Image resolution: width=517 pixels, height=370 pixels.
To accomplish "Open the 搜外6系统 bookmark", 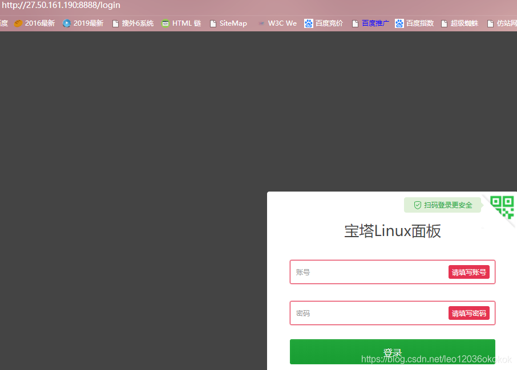I will pos(133,23).
